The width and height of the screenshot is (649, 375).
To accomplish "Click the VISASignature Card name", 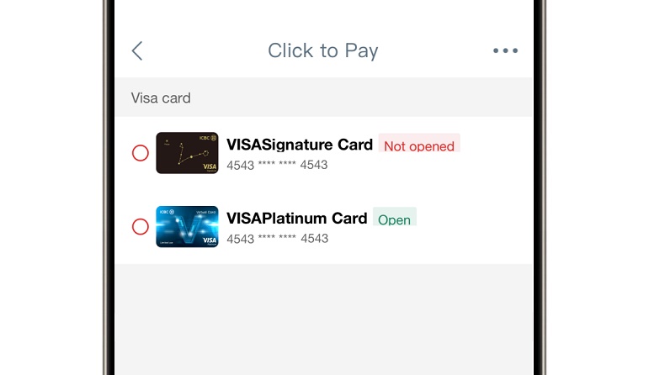I will pyautogui.click(x=300, y=145).
